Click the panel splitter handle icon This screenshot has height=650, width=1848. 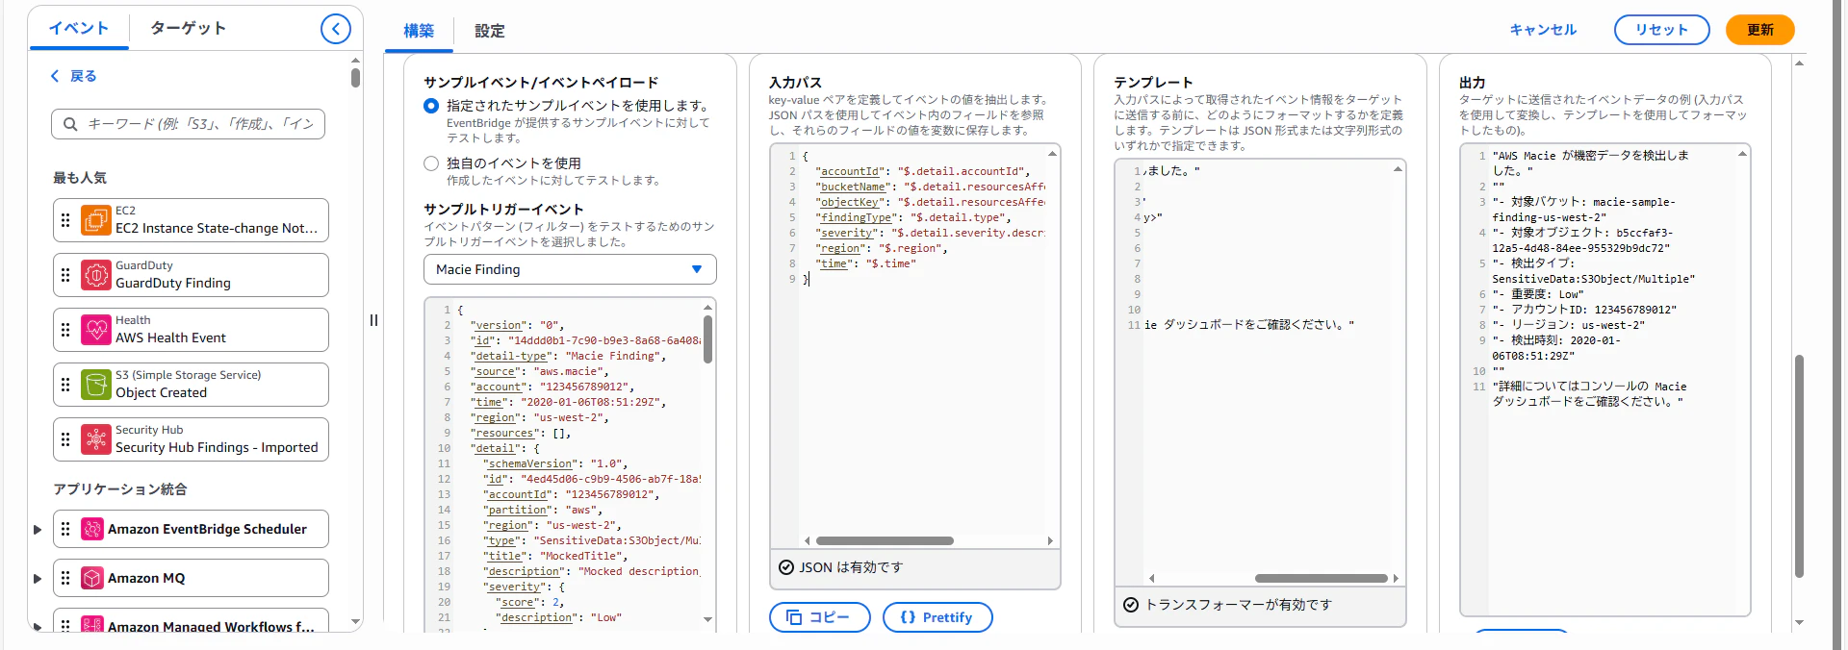coord(373,320)
